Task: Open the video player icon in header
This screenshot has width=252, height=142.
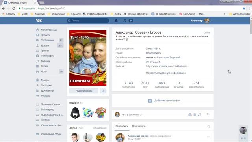Action: [131, 21]
